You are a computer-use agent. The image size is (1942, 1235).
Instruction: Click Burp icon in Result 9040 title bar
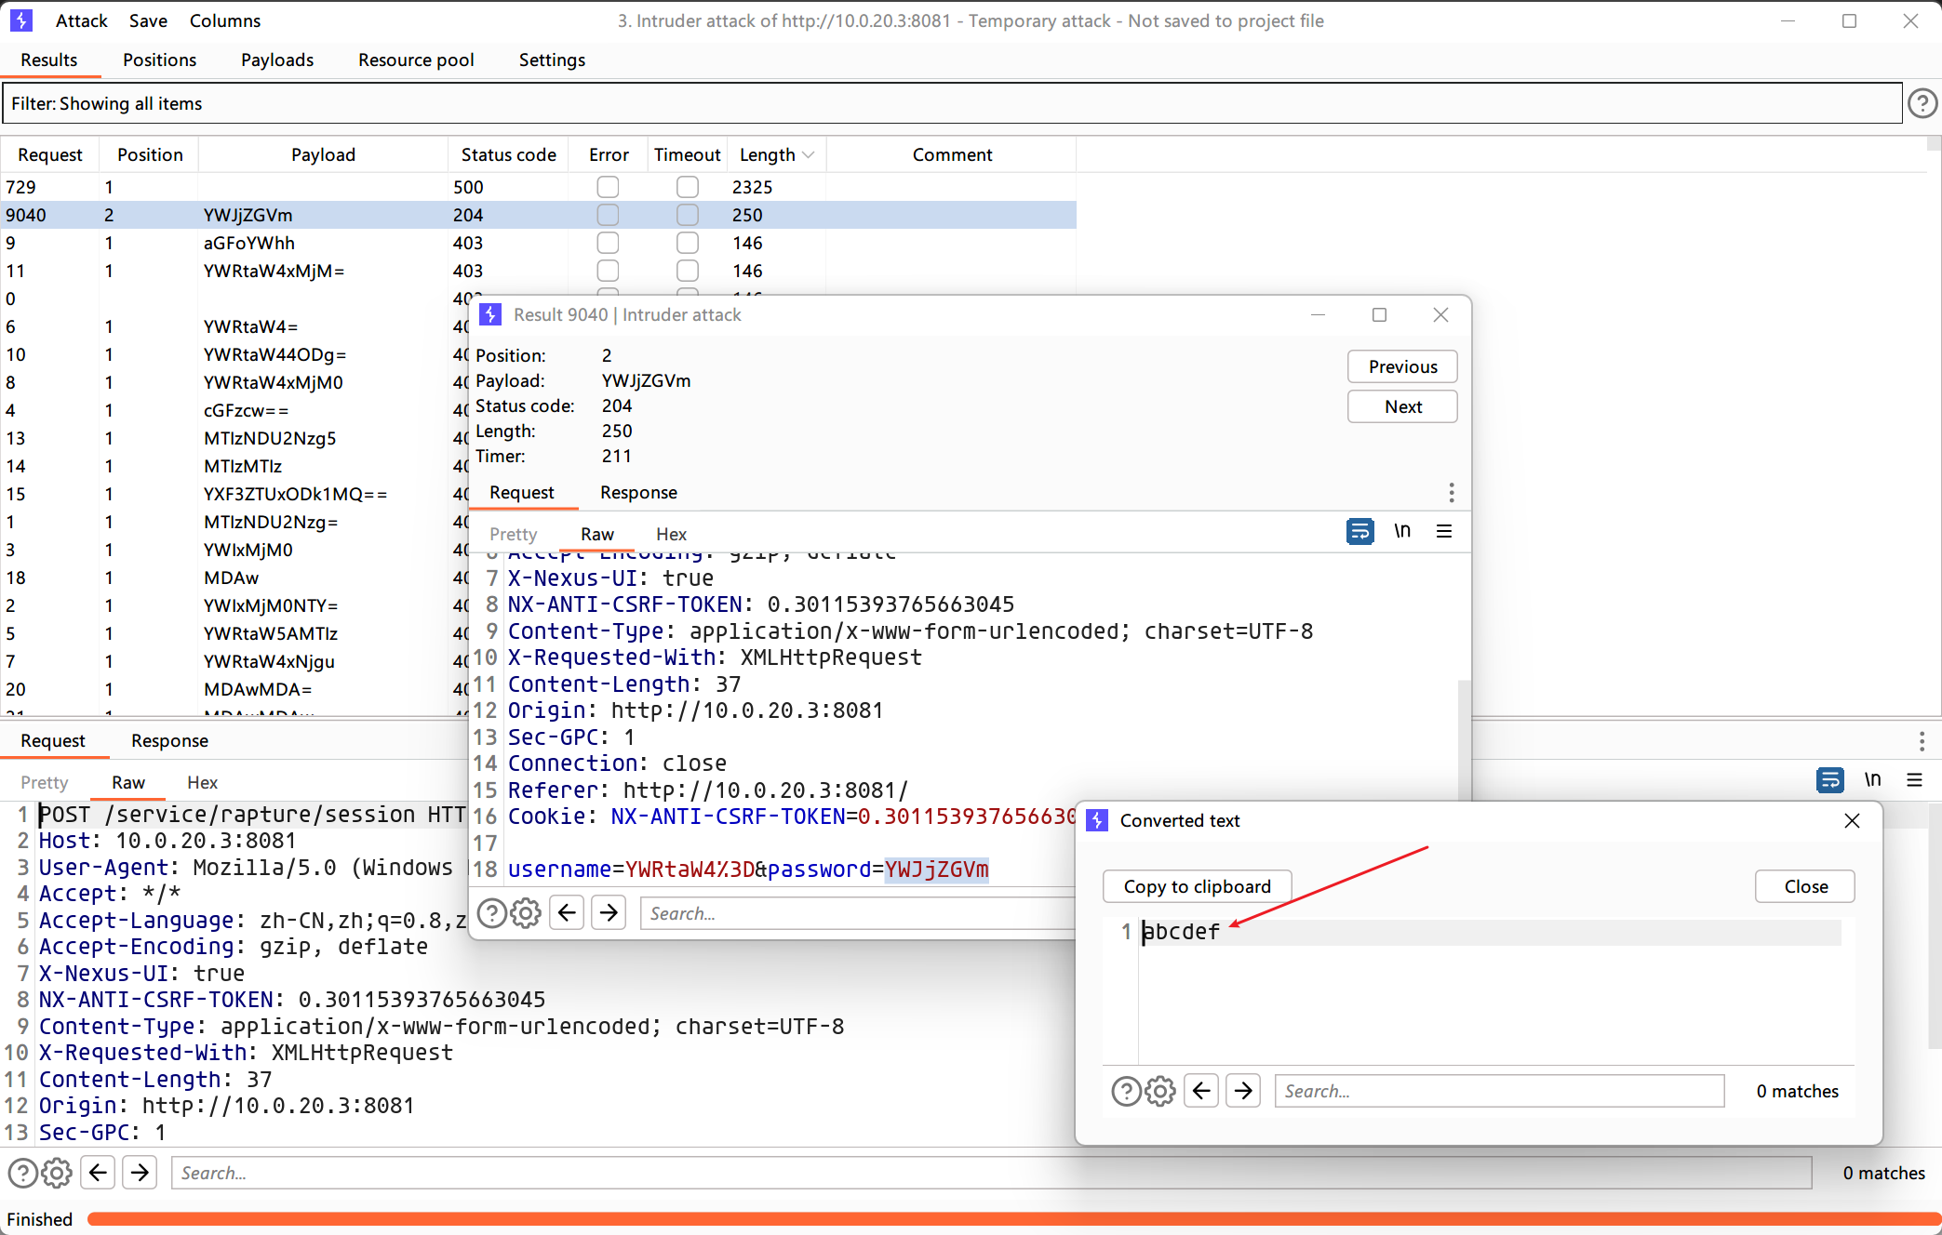490,314
